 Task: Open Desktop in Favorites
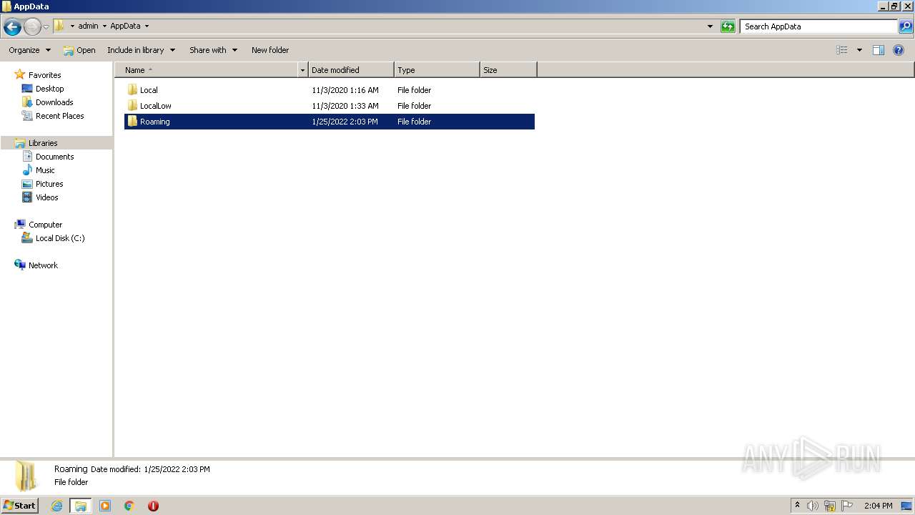pyautogui.click(x=49, y=89)
